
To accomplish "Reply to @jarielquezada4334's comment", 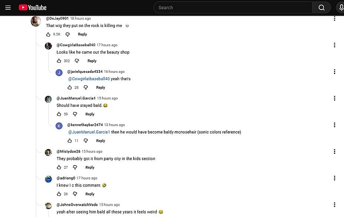I will pos(100,88).
